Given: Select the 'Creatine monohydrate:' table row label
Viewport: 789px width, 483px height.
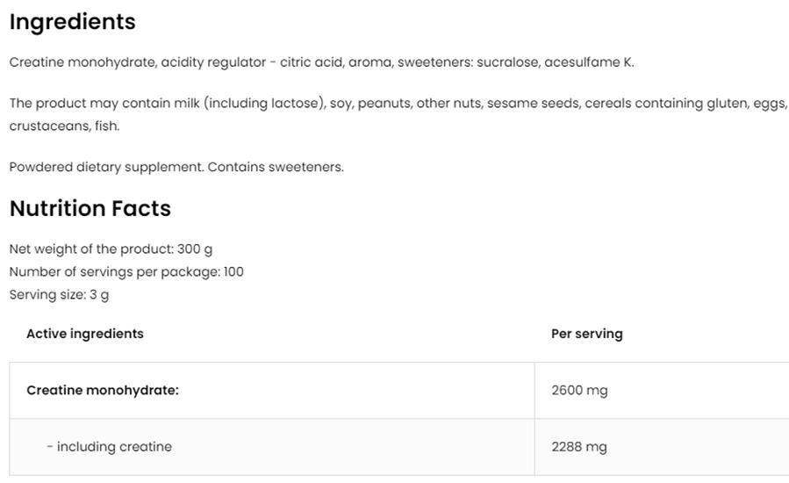Looking at the screenshot, I should (103, 390).
